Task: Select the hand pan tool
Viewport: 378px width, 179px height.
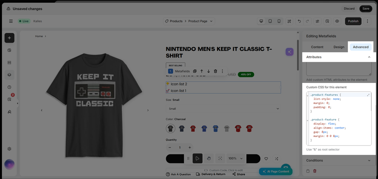Action: [209, 158]
